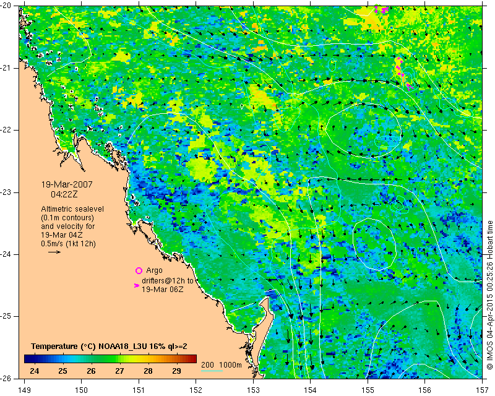This screenshot has height=396, width=495.
Task: Click the color bar label '24'
Action: (34, 371)
